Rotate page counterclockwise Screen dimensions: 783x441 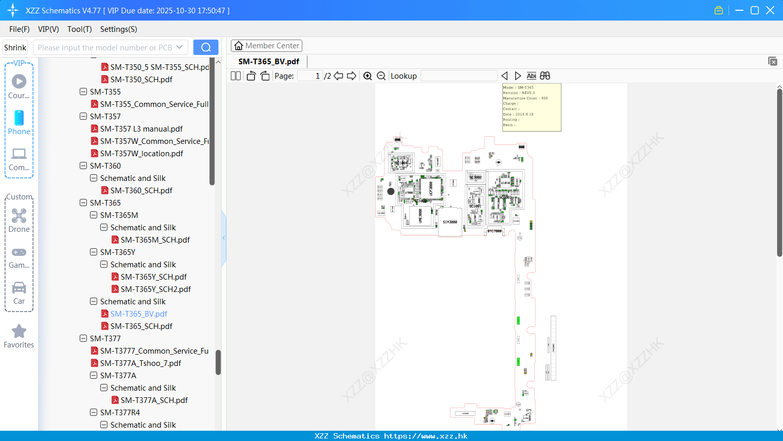(251, 76)
